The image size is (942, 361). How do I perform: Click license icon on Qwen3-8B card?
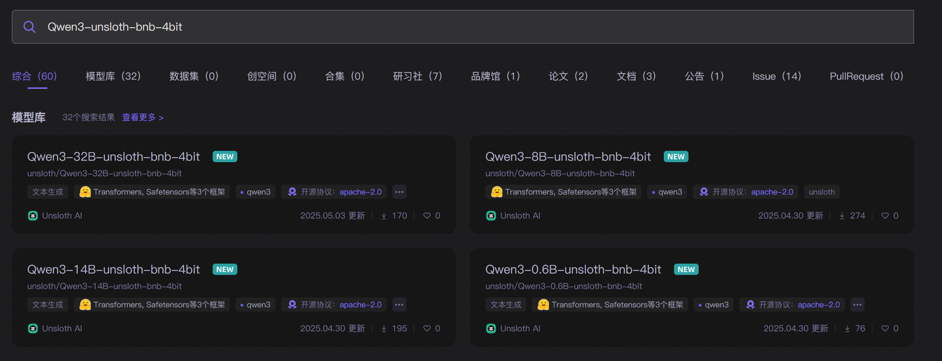coord(704,191)
